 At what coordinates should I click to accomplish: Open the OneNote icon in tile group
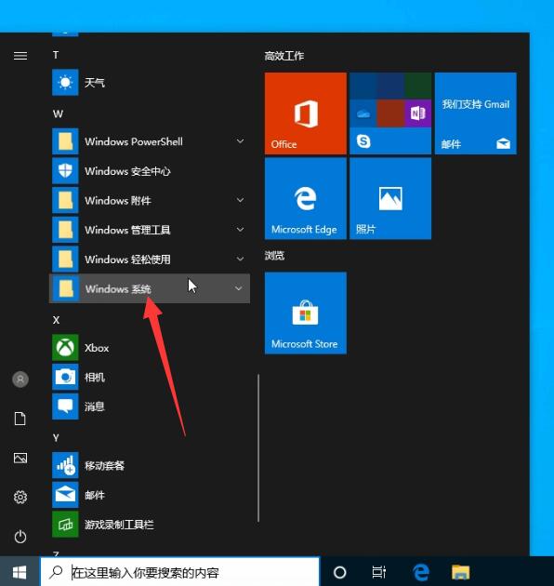click(417, 113)
